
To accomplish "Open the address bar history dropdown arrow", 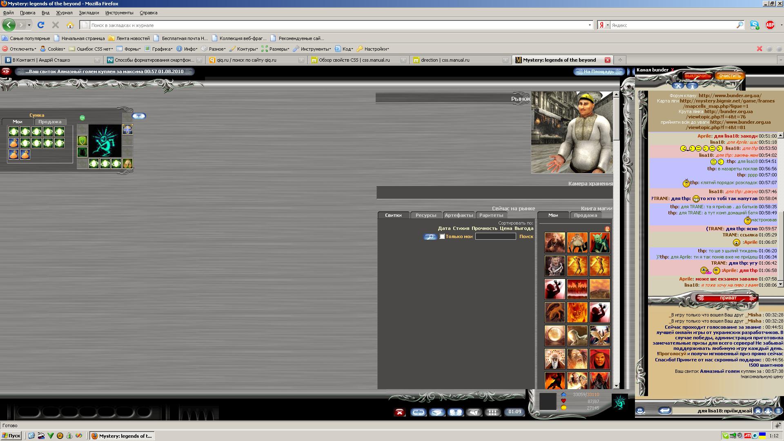I will (589, 25).
